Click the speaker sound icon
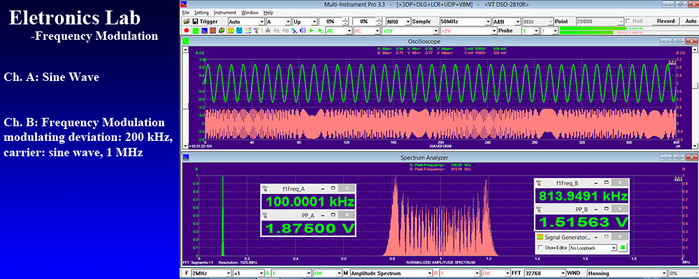 303,31
